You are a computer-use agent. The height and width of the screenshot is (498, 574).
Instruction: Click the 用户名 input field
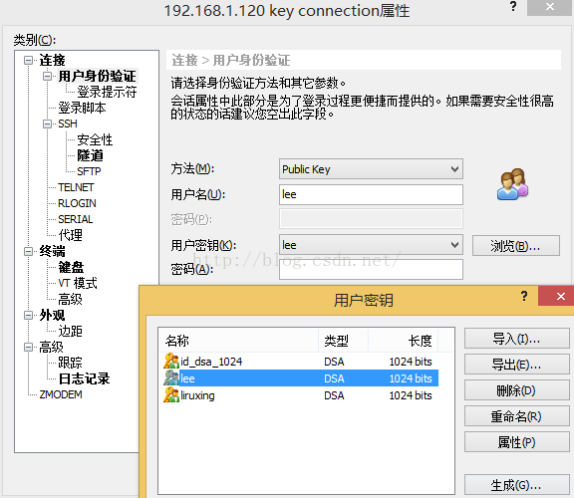point(371,194)
